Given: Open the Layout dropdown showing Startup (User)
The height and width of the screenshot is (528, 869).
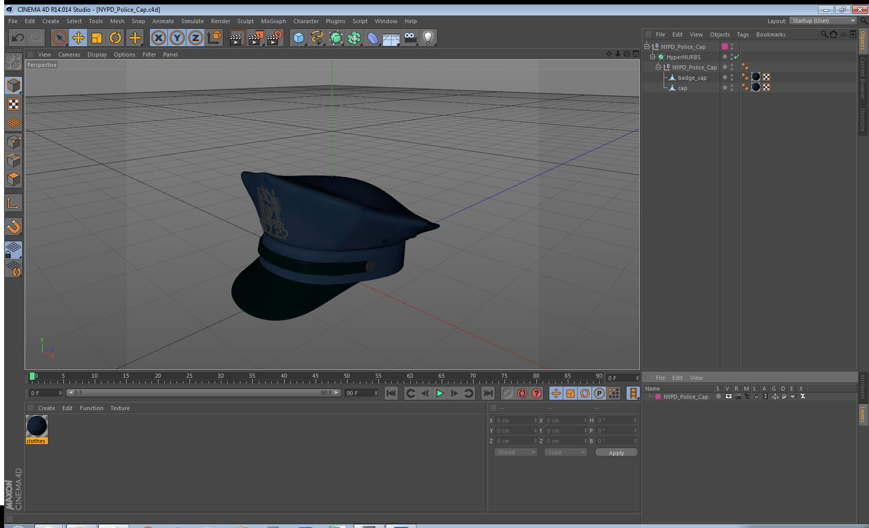Looking at the screenshot, I should click(x=824, y=21).
